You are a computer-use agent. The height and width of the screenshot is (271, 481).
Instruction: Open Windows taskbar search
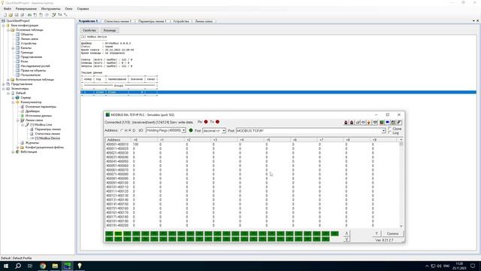[x=18, y=266]
